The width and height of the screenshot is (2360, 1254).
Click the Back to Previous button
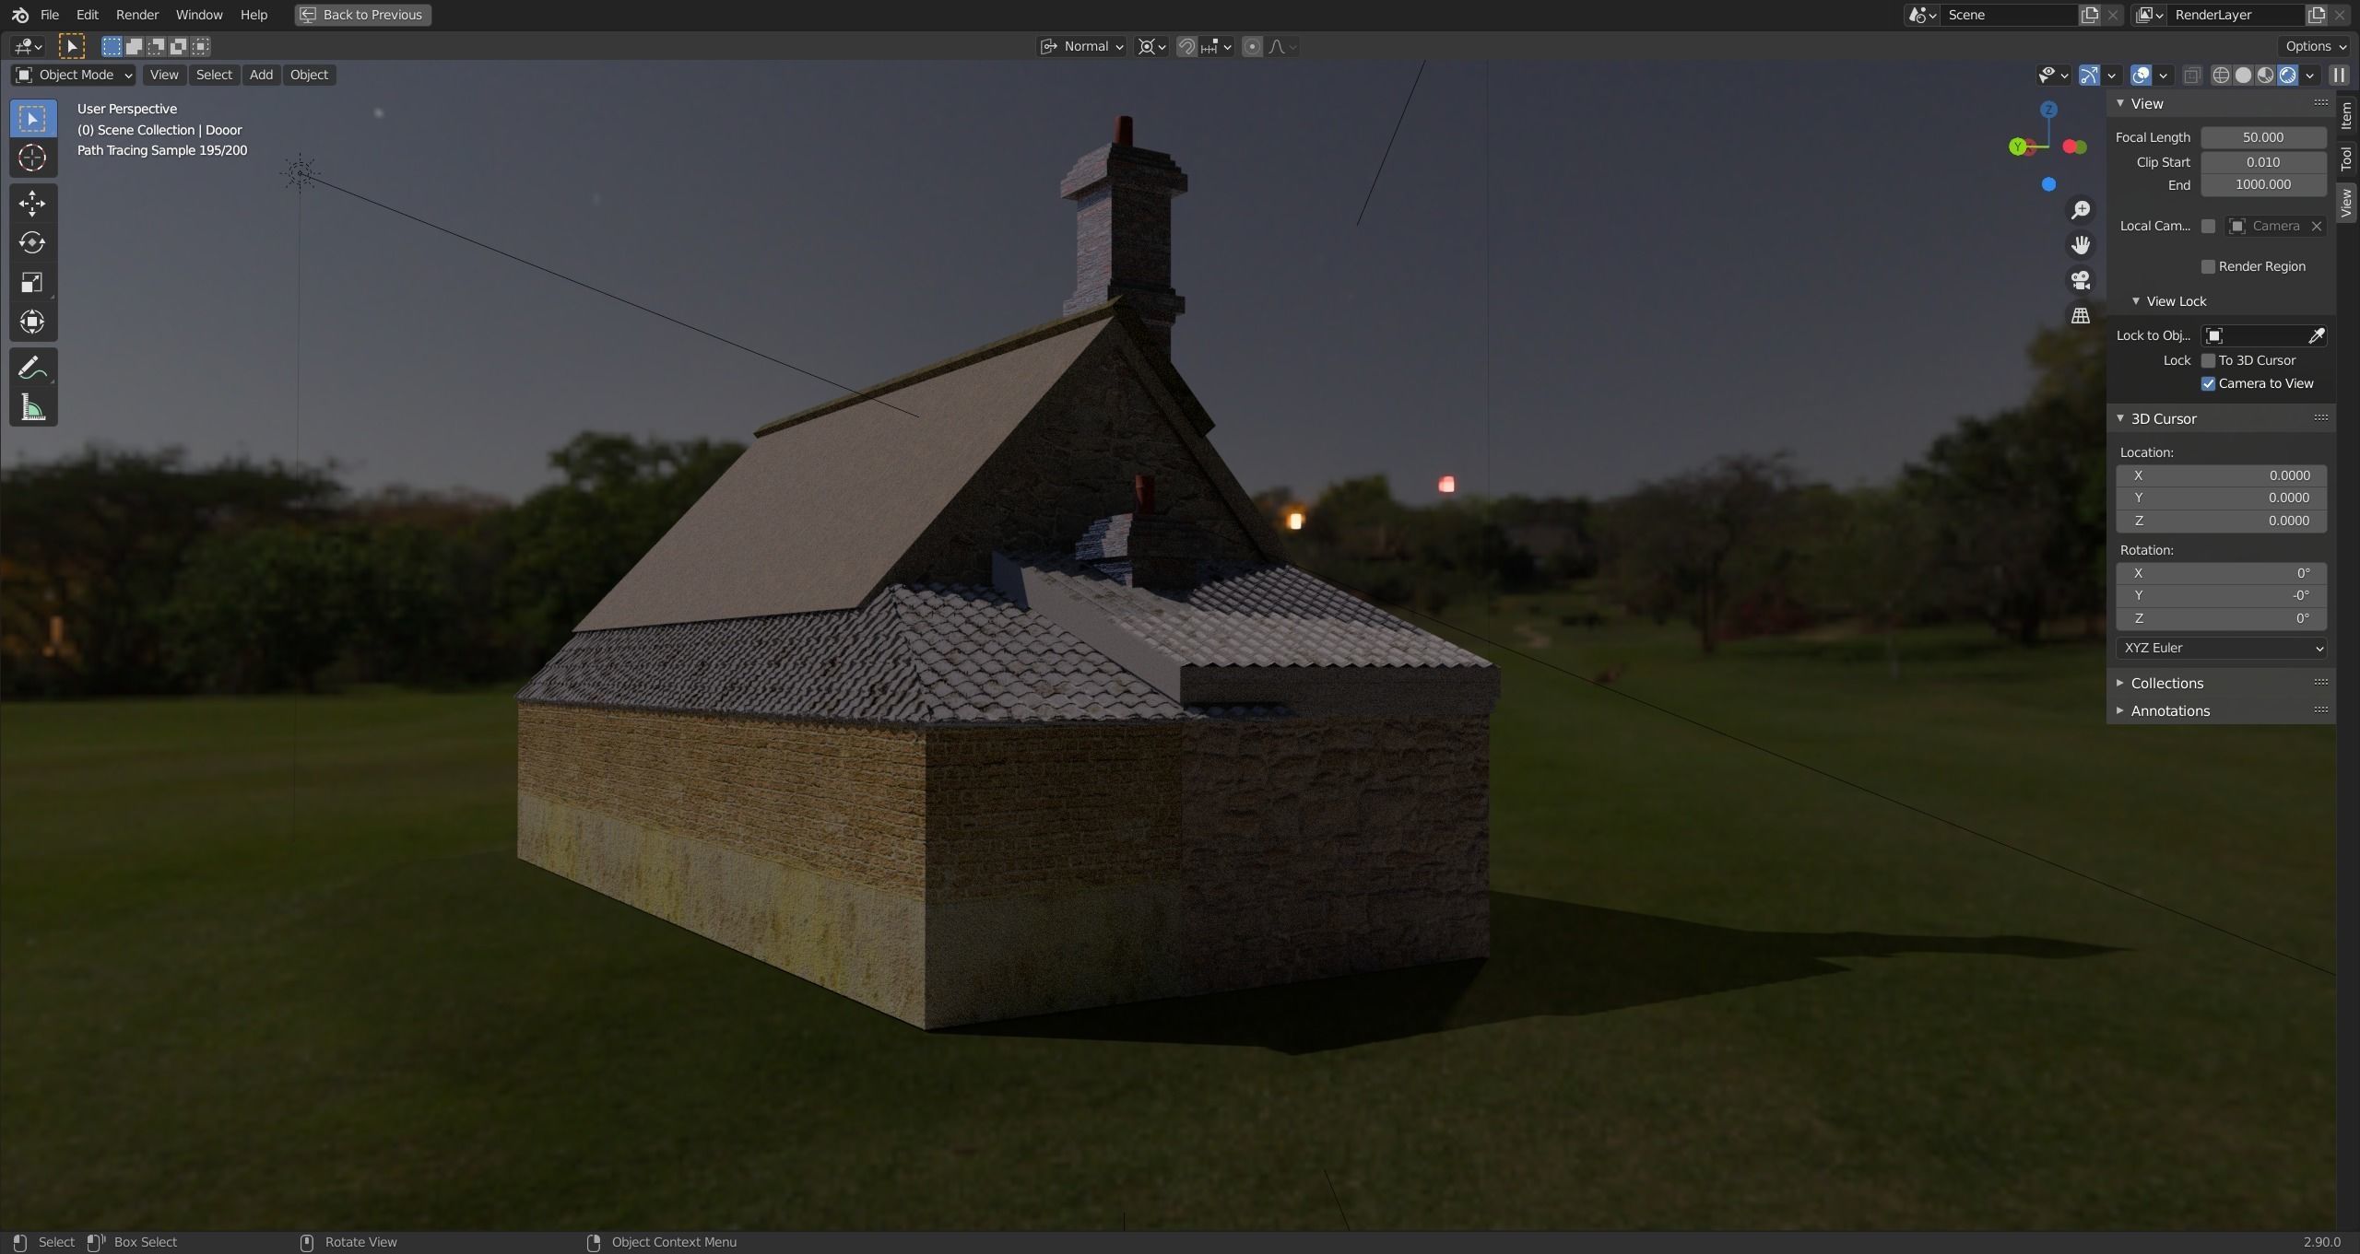point(363,15)
